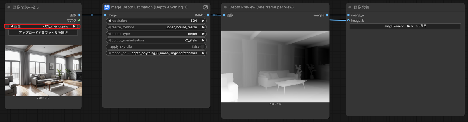Open the depth_anything_3_mono_large model dropdown
The width and height of the screenshot is (468, 122).
(x=156, y=53)
